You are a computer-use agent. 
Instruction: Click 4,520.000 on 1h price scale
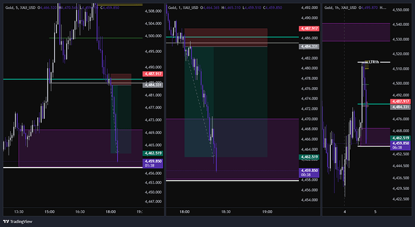point(401,54)
